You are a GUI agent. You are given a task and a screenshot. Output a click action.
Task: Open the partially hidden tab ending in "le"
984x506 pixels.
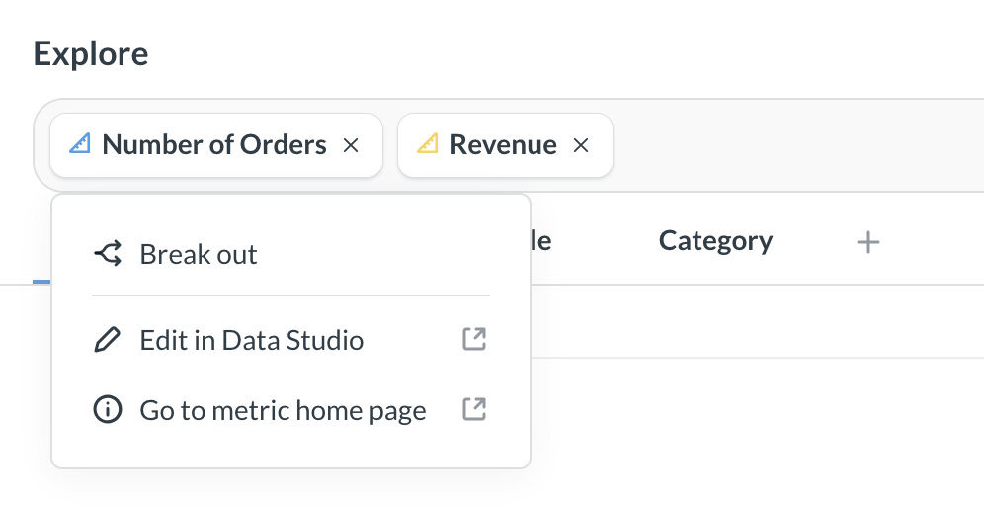pyautogui.click(x=540, y=241)
